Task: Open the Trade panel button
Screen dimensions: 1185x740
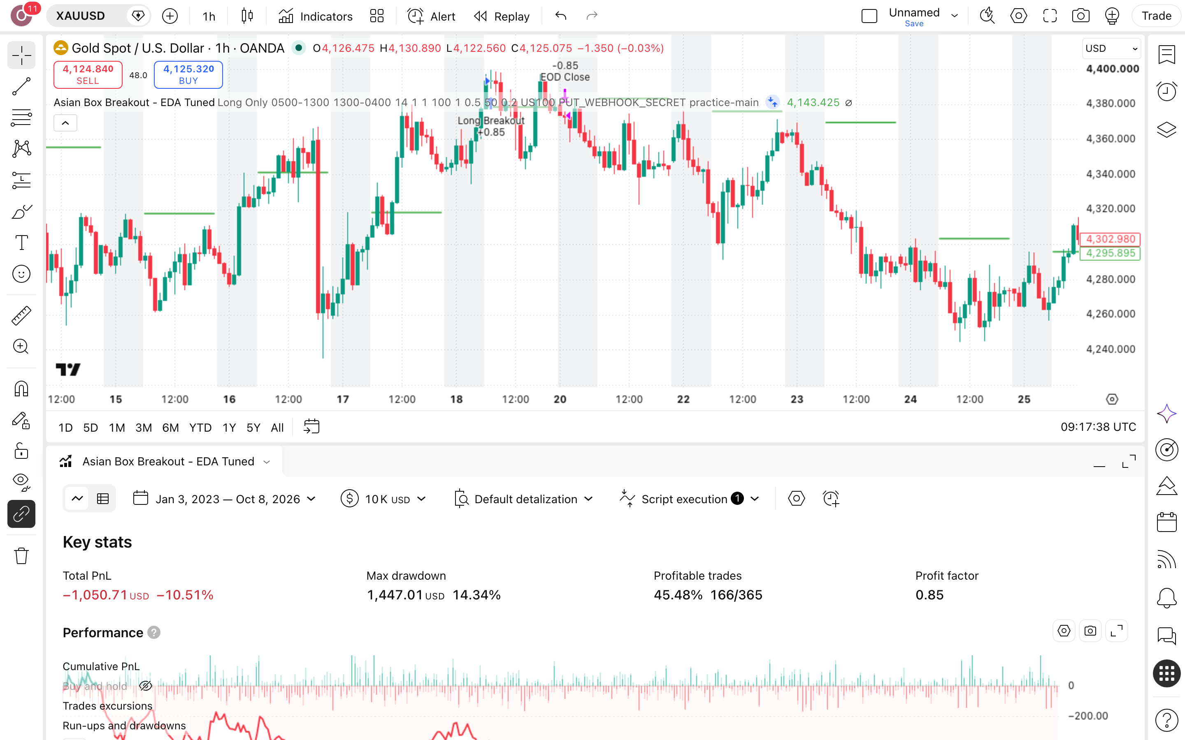Action: click(x=1157, y=16)
